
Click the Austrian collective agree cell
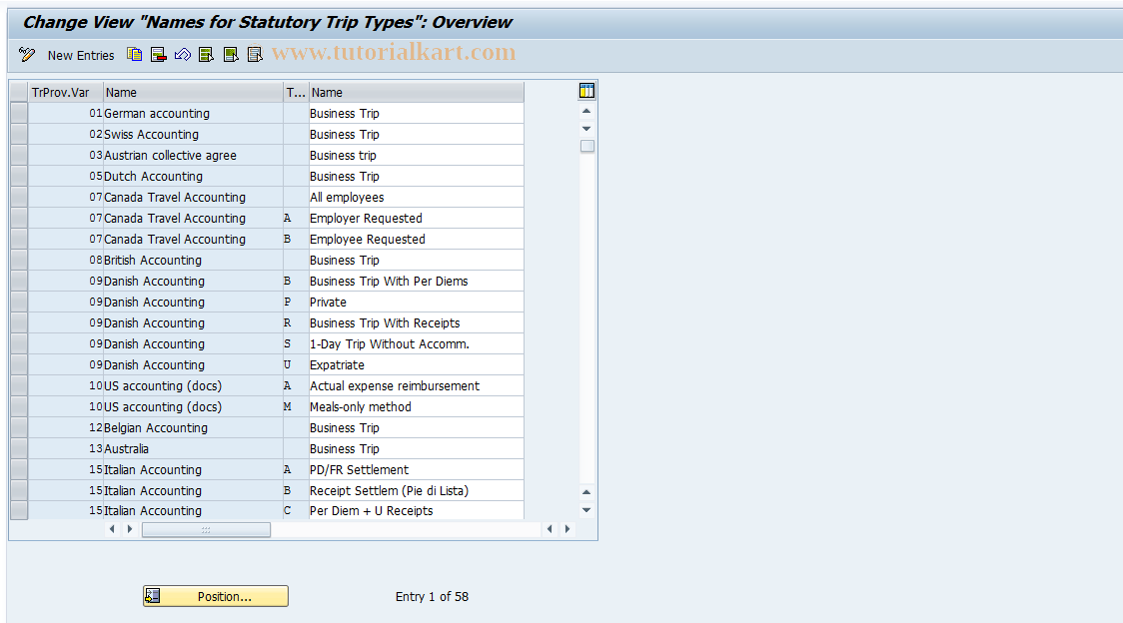(x=194, y=156)
